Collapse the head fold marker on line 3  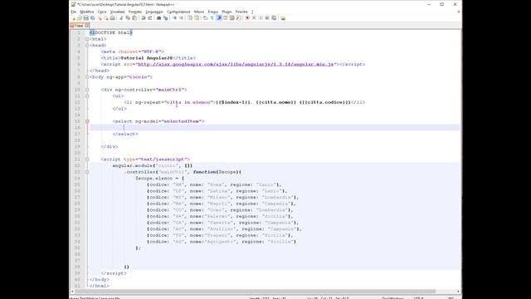(87, 45)
